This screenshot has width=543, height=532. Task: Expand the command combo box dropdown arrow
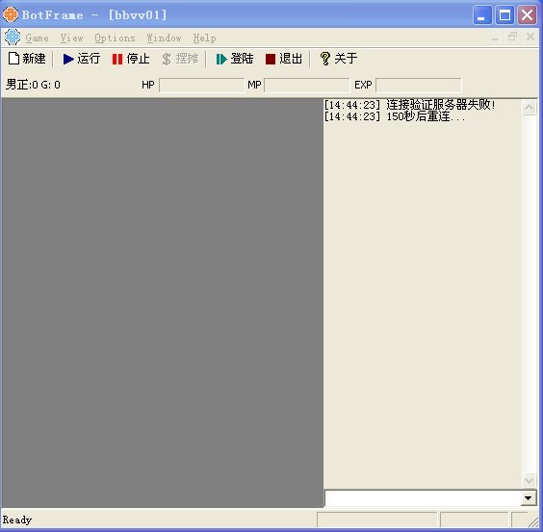tap(529, 498)
